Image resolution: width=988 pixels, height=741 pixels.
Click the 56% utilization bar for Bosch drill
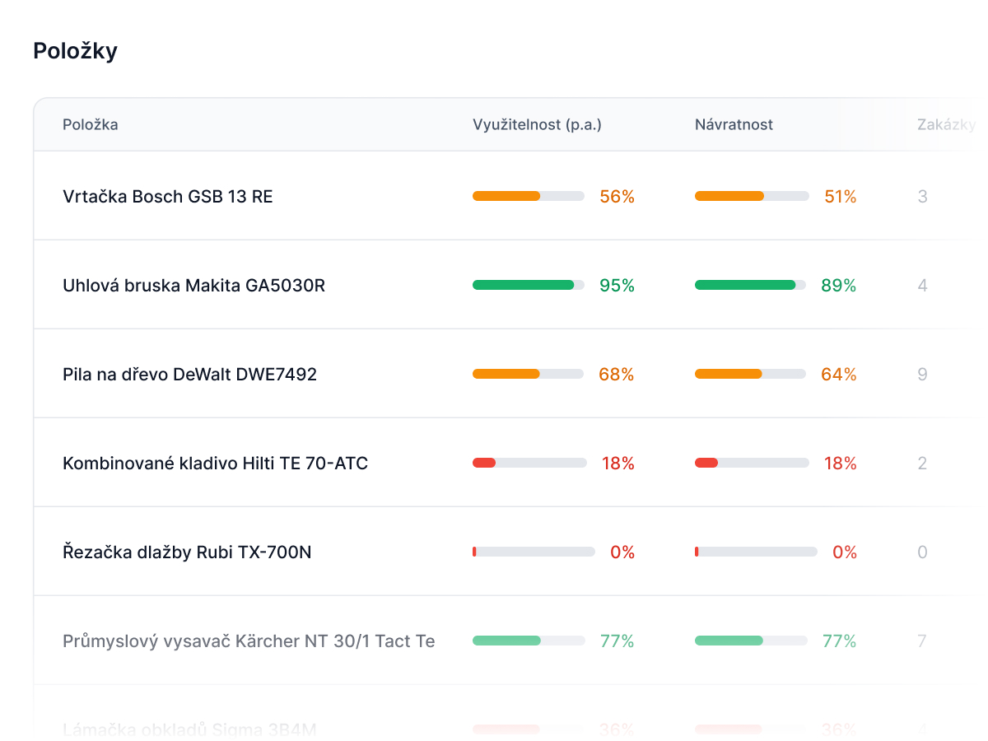pos(529,196)
